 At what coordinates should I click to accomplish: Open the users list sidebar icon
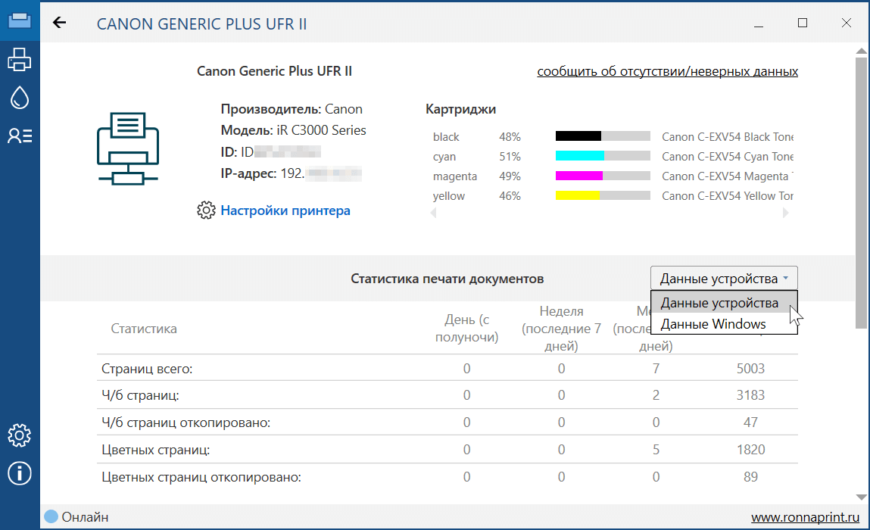pyautogui.click(x=20, y=136)
